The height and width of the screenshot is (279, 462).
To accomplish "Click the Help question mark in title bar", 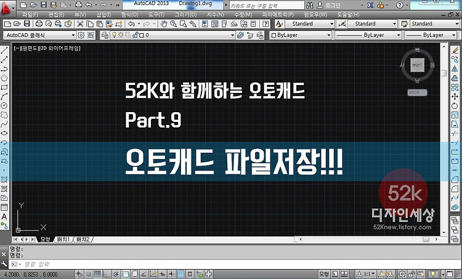I will tap(400, 5).
